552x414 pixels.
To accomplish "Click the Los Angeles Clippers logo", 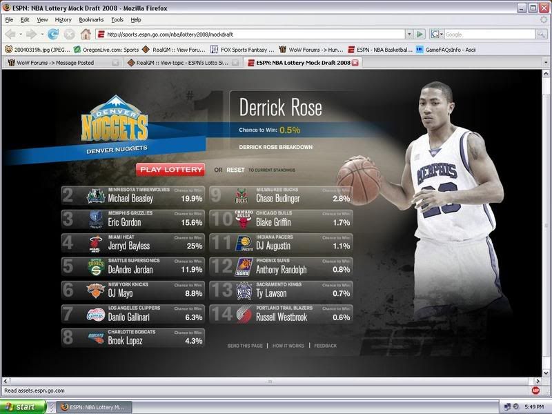I will tap(96, 315).
